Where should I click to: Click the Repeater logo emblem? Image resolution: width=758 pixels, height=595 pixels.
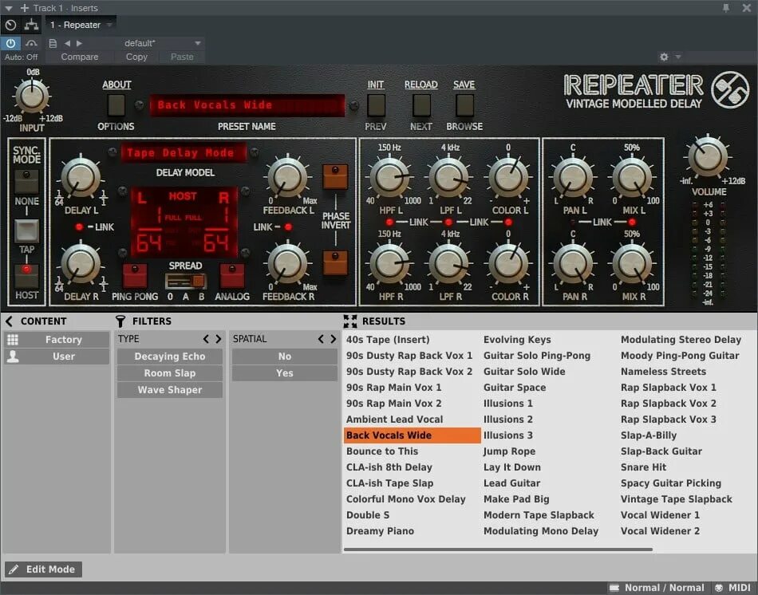click(x=730, y=89)
